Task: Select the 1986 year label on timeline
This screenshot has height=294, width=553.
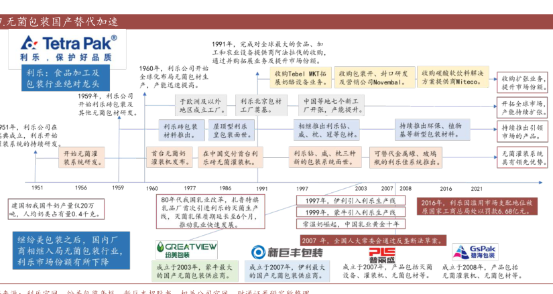Action: pos(225,189)
